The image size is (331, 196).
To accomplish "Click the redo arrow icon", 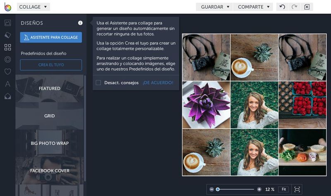I will click(294, 7).
